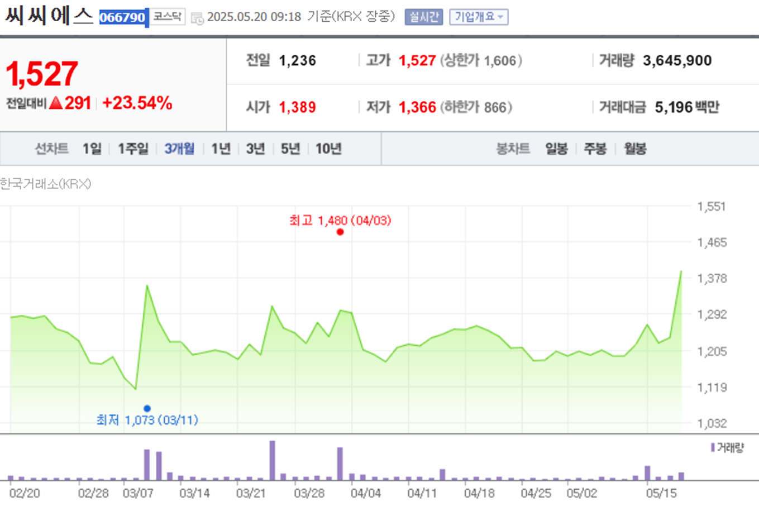Click the 실시간 button

423,17
